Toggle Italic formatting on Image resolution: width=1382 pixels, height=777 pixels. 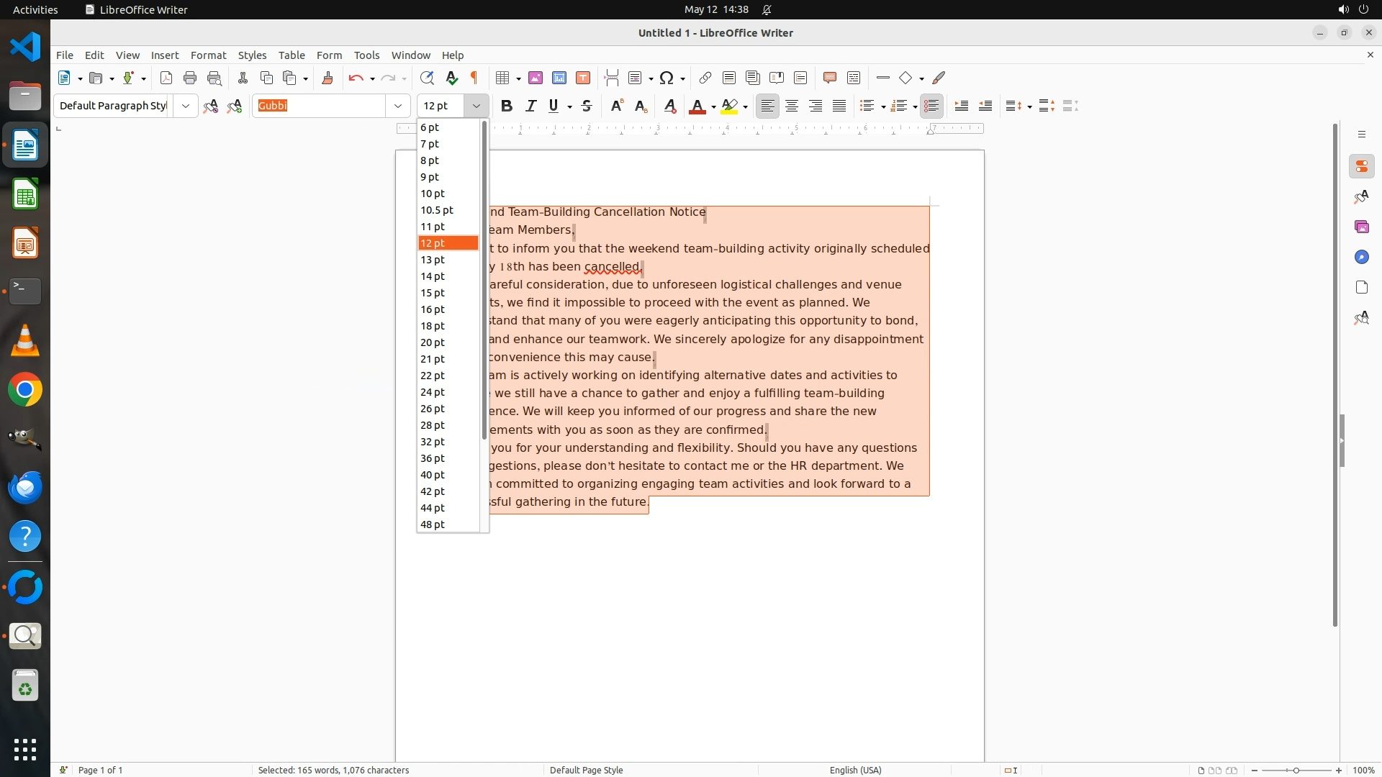tap(530, 106)
